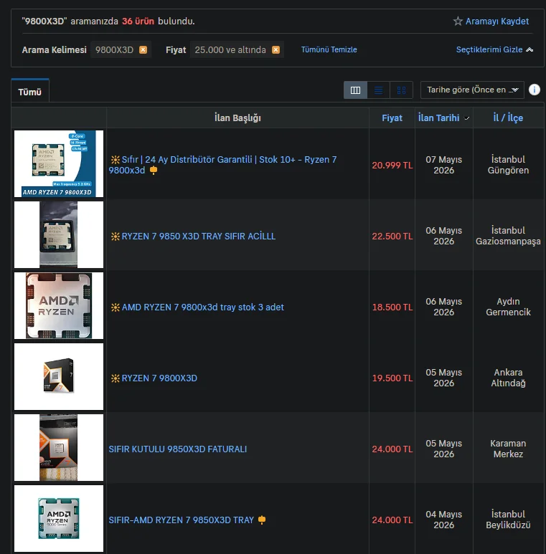Viewport: 546px width, 554px height.
Task: Click Tümünü Temizle to clear filters
Action: tap(329, 50)
